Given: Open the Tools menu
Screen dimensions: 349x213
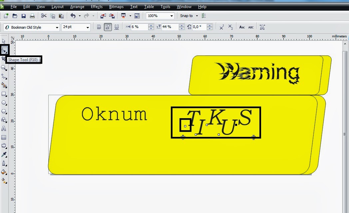Looking at the screenshot, I should coord(166,7).
